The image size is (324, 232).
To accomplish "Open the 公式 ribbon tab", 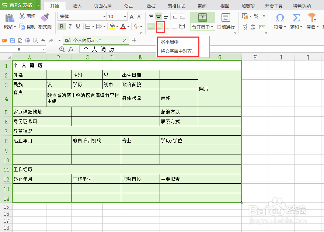I will tap(128, 6).
